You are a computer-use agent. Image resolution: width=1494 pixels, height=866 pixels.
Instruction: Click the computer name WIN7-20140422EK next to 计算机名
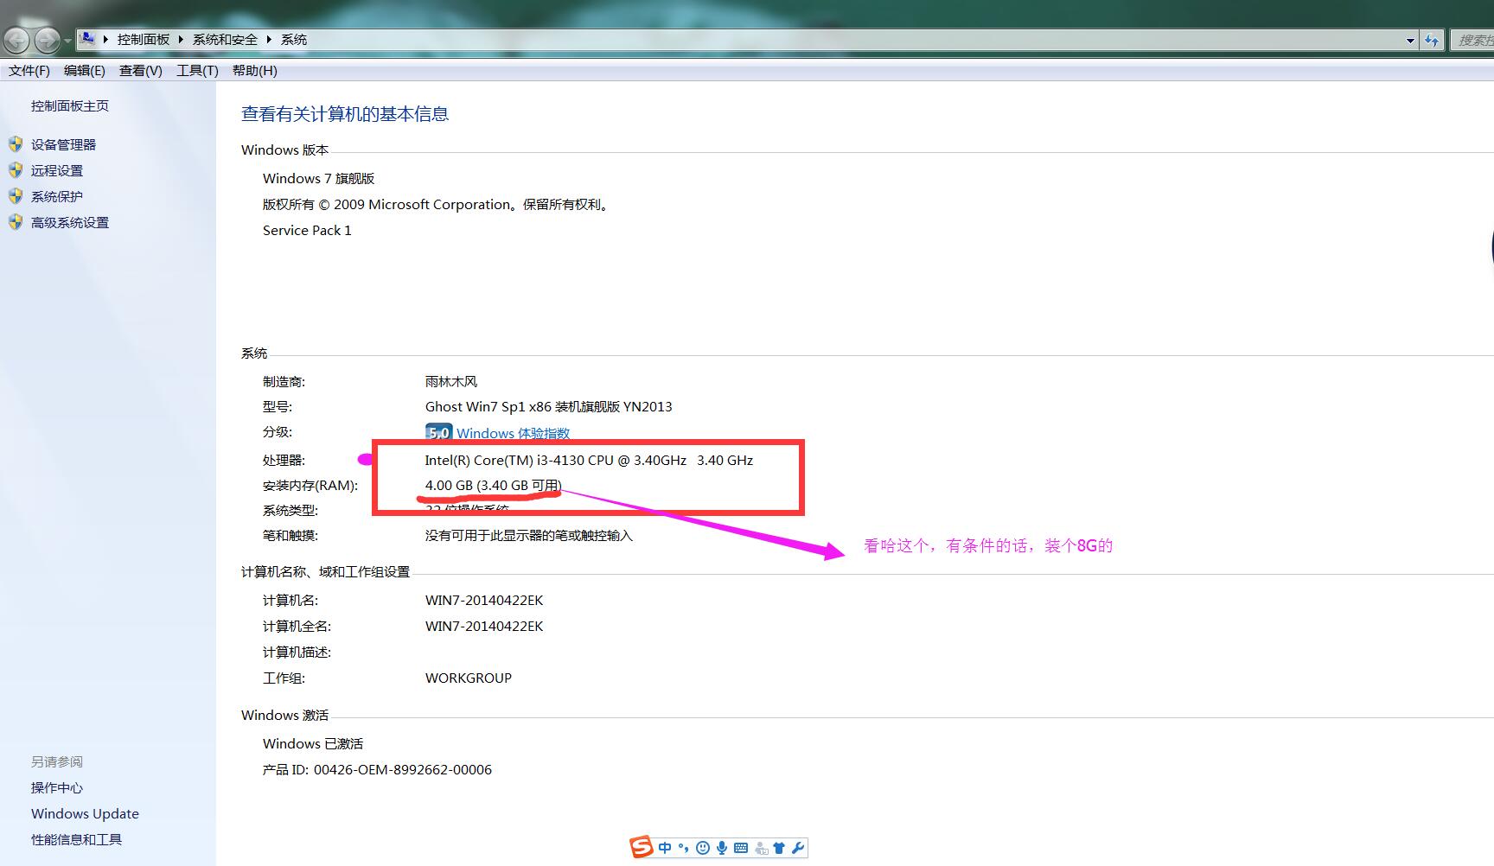[x=484, y=601]
